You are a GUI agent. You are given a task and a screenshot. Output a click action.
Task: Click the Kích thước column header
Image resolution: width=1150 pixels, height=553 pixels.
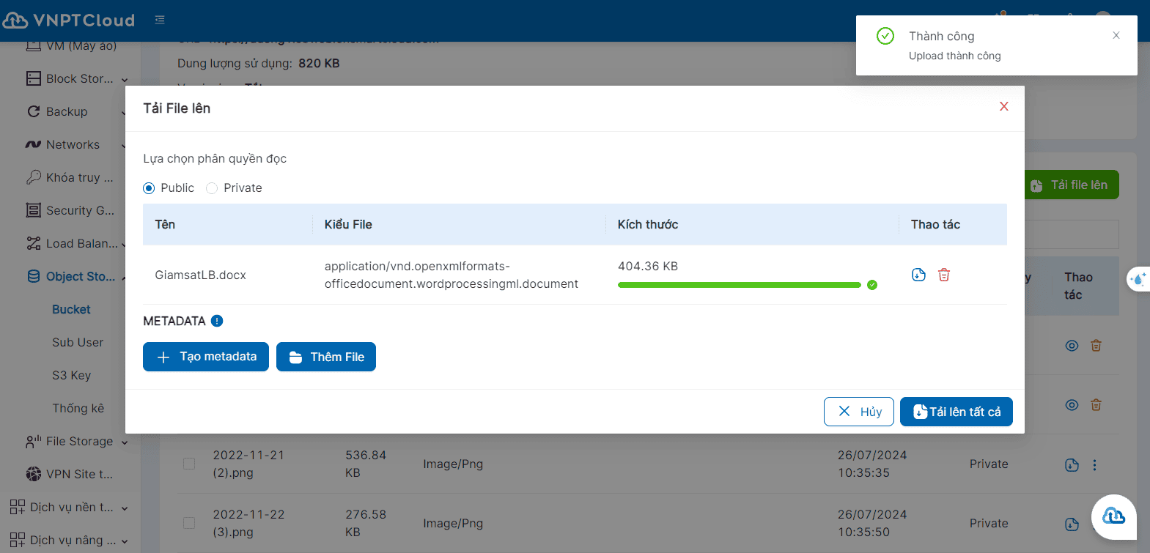(648, 224)
